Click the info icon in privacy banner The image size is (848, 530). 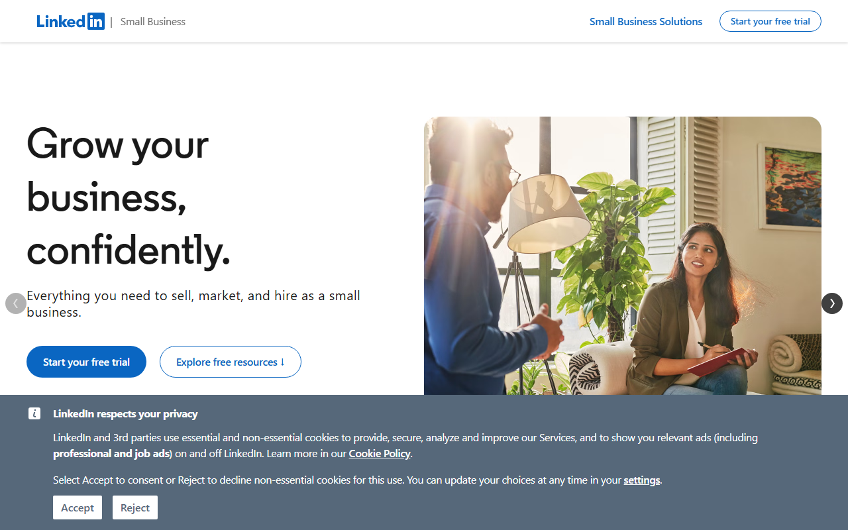point(34,413)
